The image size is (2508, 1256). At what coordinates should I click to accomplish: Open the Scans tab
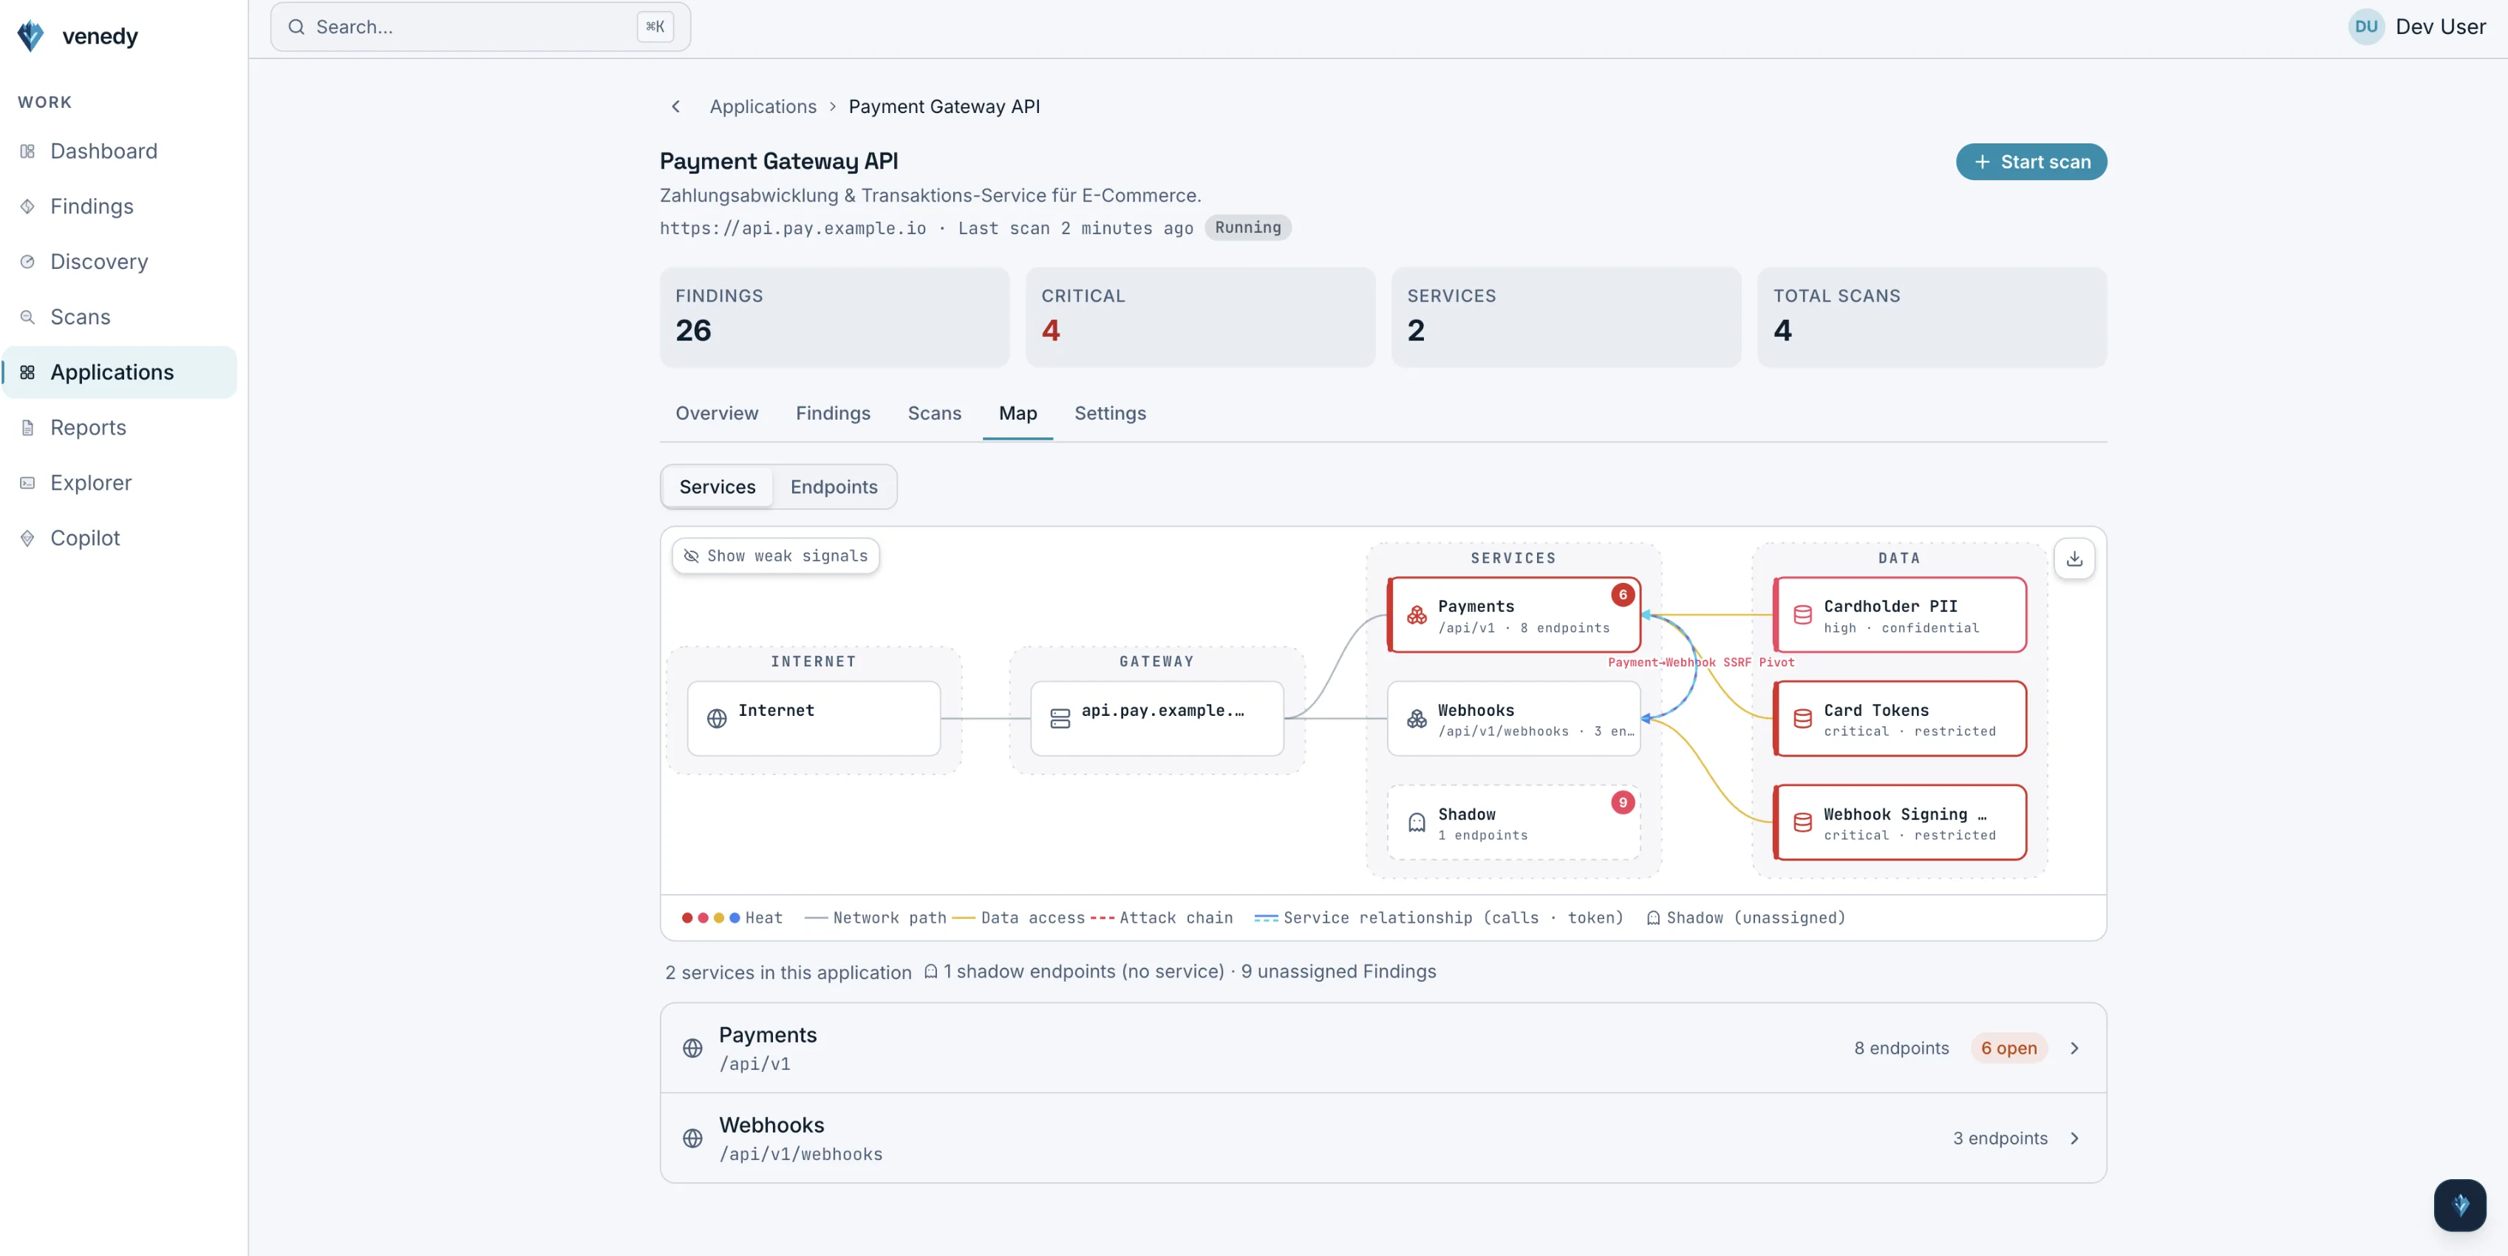(x=934, y=414)
